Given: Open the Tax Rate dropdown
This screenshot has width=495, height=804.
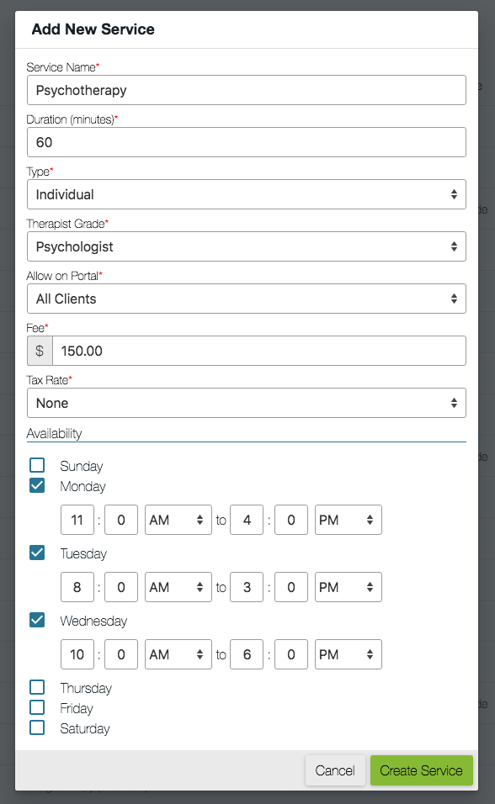Looking at the screenshot, I should (x=247, y=403).
